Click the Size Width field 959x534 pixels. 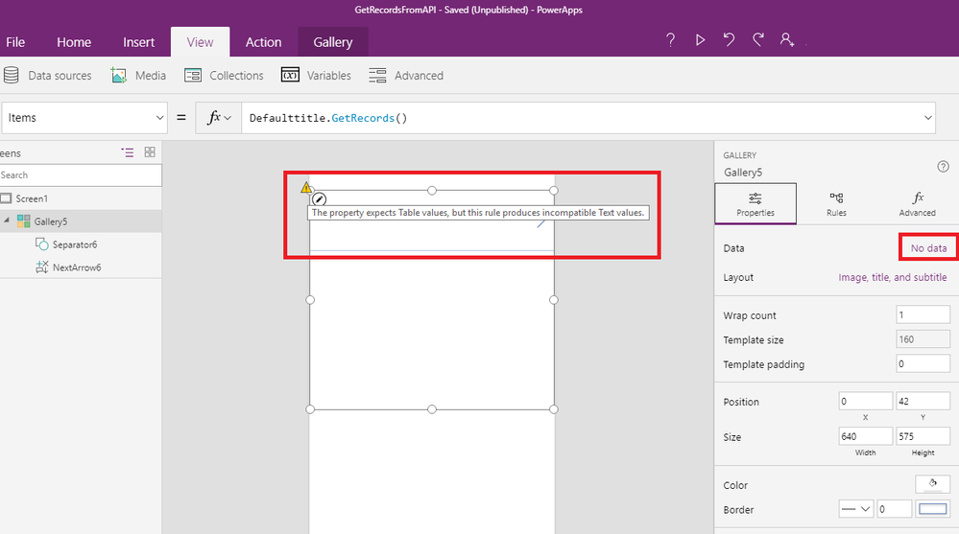pos(866,436)
